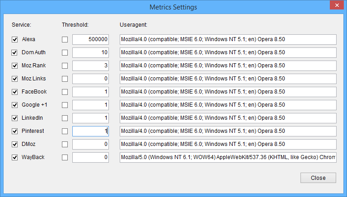
Task: Click the Moz Rank threshold value field
Action: [x=90, y=66]
